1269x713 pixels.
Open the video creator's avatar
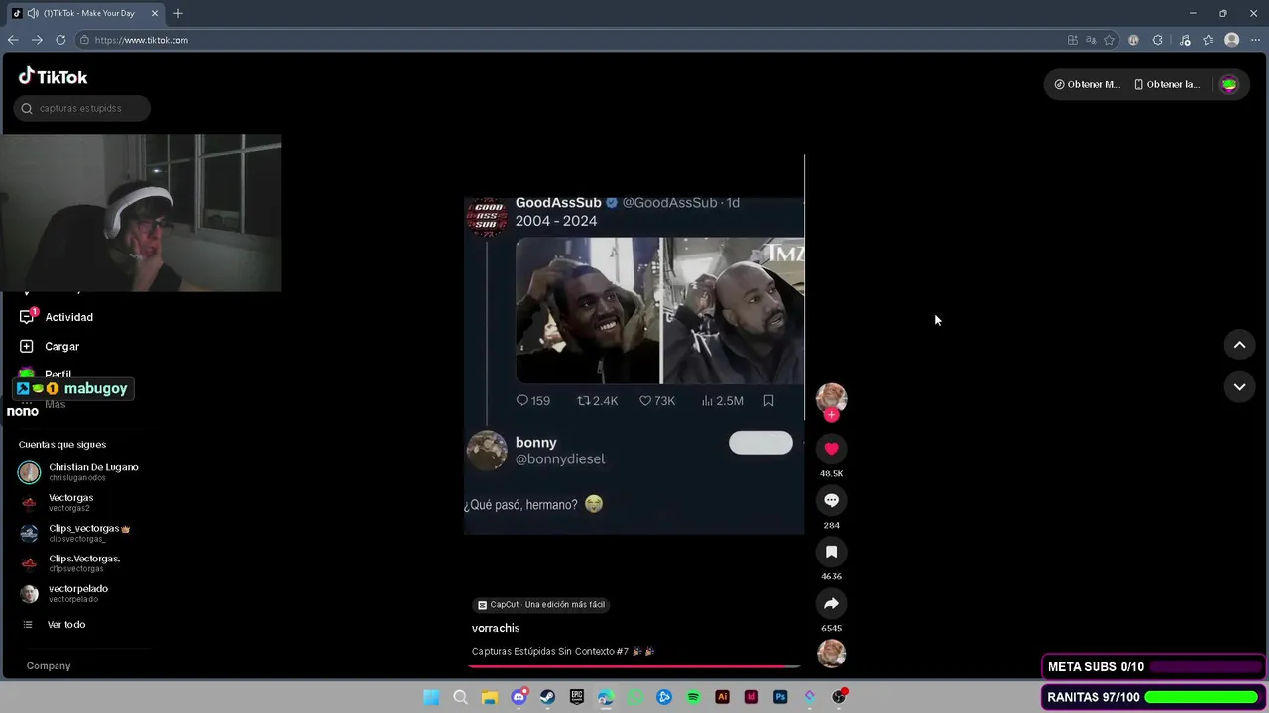(x=831, y=398)
